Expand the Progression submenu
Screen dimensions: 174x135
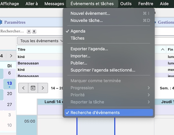coord(109,88)
